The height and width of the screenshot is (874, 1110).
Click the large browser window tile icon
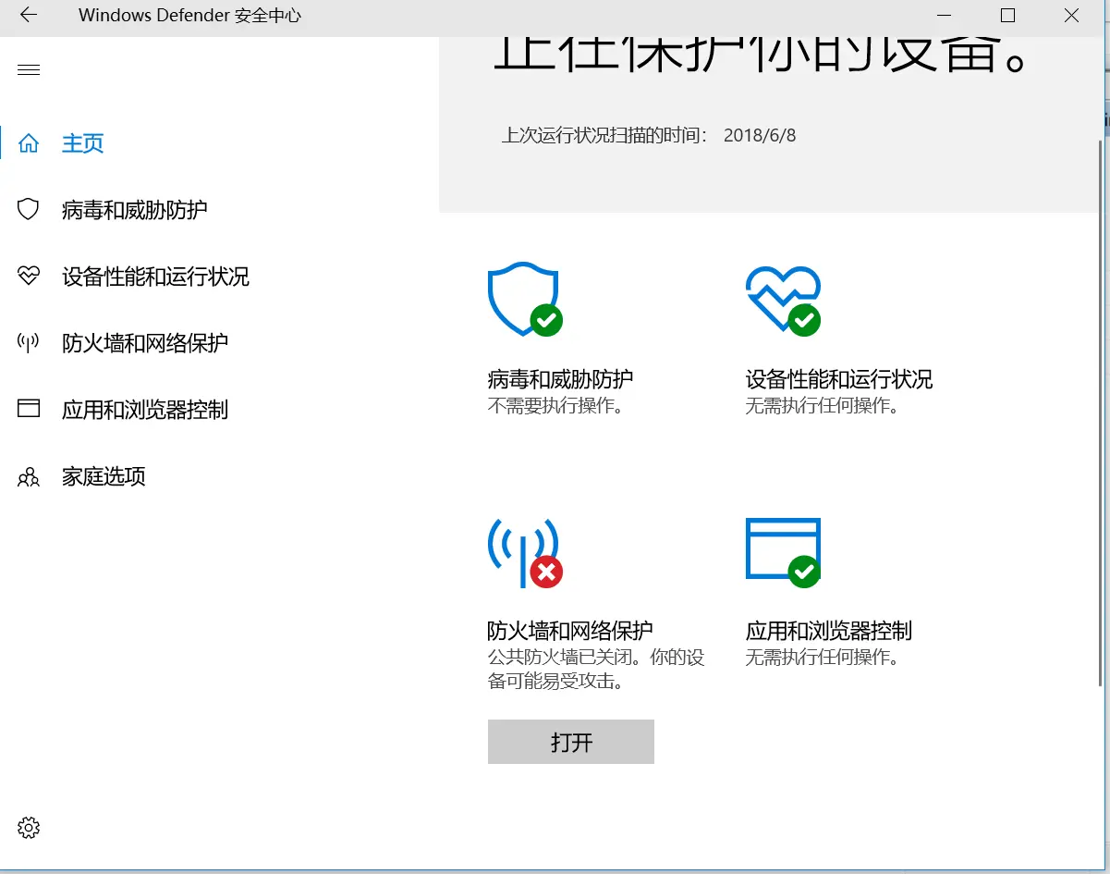coord(783,552)
